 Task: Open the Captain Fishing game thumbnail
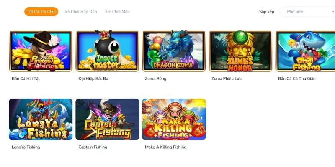107,119
